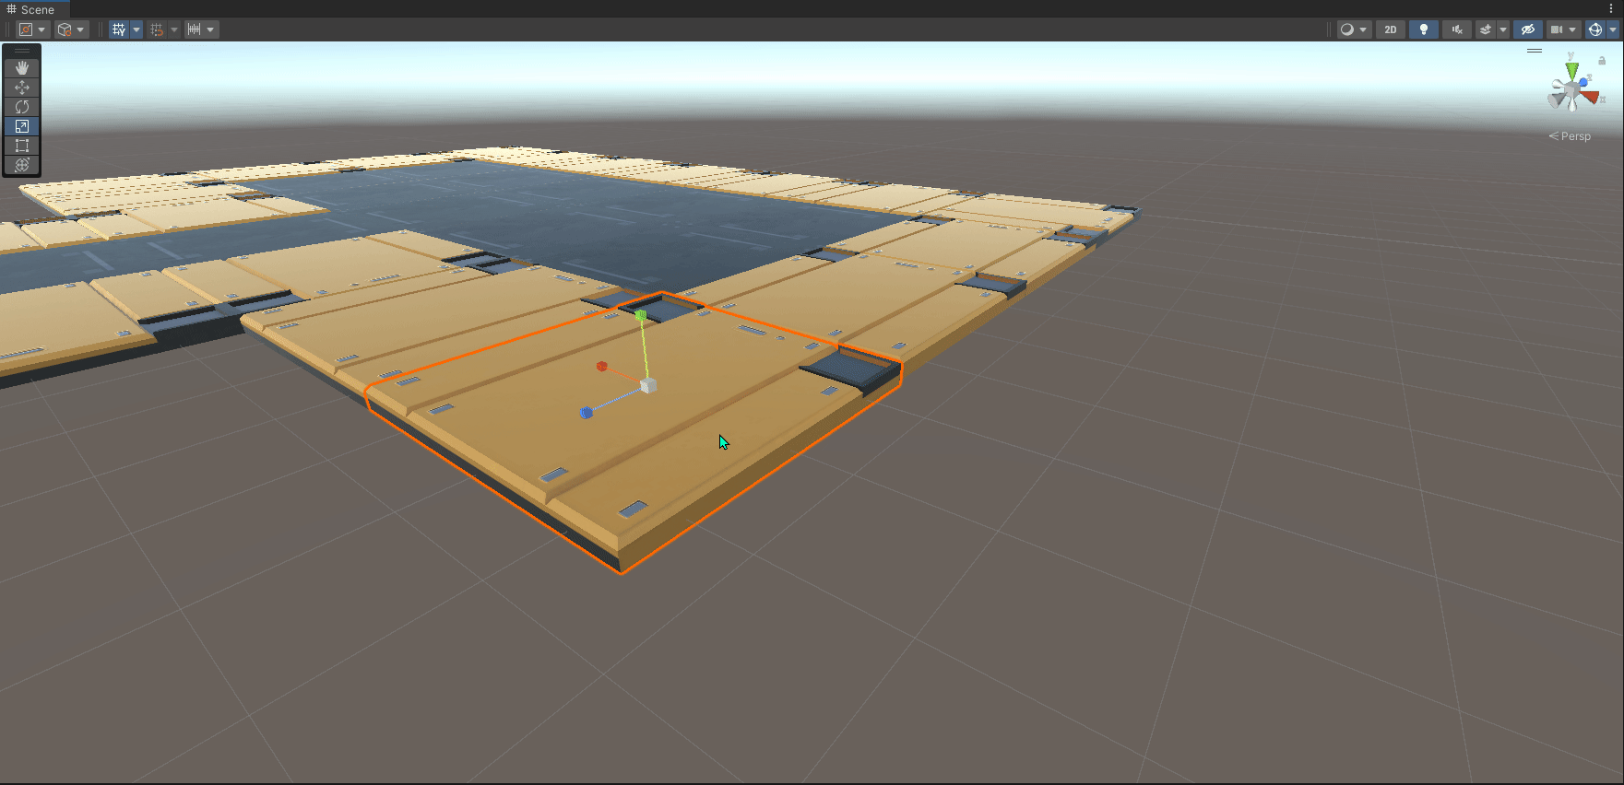Click the red X scale handle on gizmo
The height and width of the screenshot is (785, 1624).
[x=601, y=367]
